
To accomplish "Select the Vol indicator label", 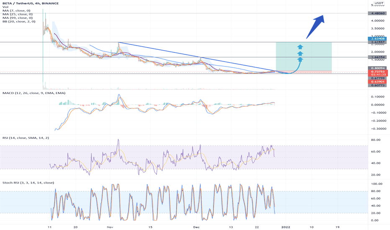I will pos(5,7).
